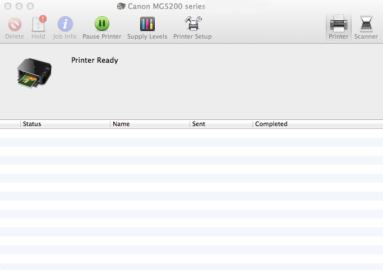Image resolution: width=383 pixels, height=270 pixels.
Task: Click the window zoom button
Action: click(x=30, y=6)
